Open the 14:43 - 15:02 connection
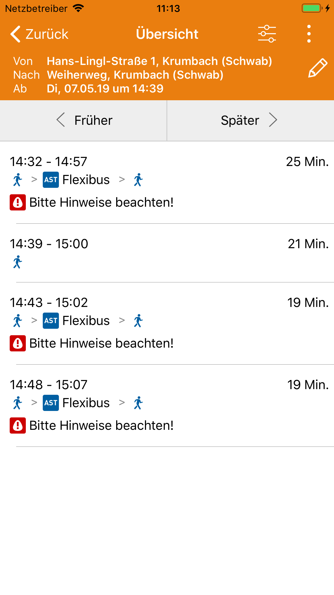 pyautogui.click(x=167, y=303)
